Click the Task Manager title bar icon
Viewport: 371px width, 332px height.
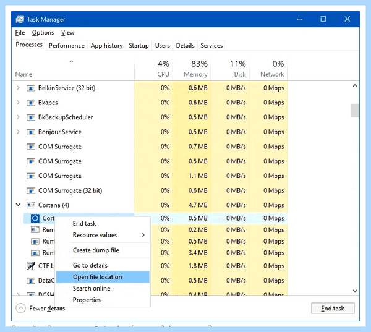[20, 19]
